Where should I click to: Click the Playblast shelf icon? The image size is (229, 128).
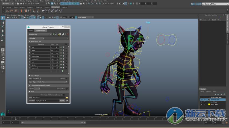click(x=8, y=11)
